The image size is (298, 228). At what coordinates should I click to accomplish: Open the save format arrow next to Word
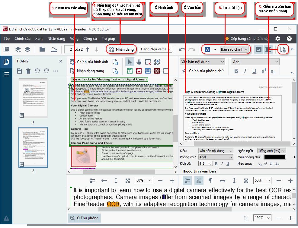pyautogui.click(x=215, y=49)
